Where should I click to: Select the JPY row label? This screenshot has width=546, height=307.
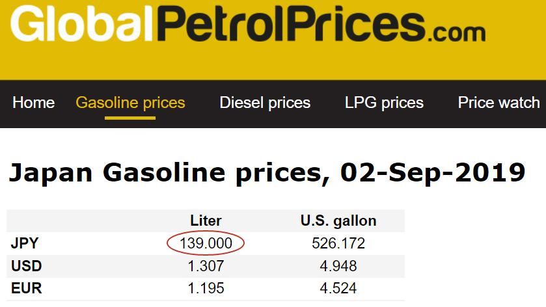(25, 244)
